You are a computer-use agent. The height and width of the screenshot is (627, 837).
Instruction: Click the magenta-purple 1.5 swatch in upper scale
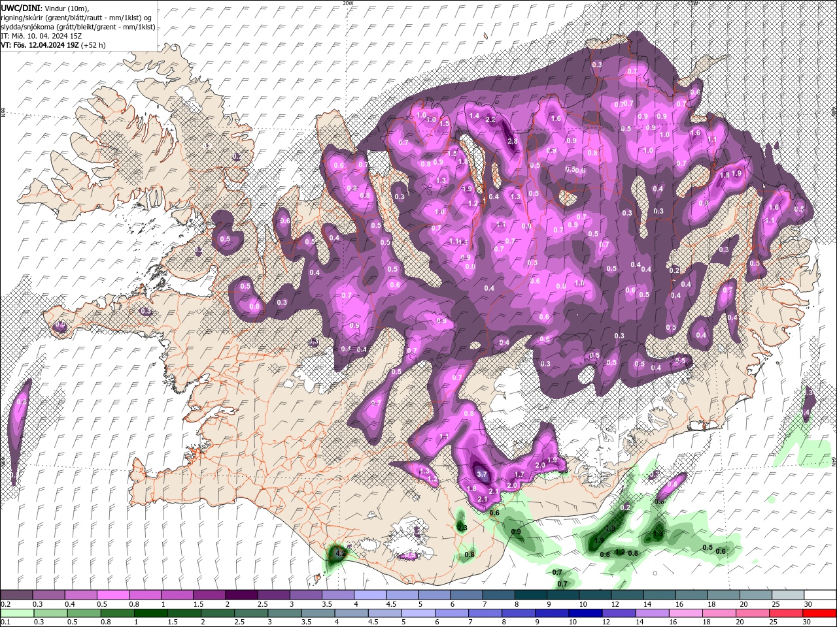tap(209, 595)
